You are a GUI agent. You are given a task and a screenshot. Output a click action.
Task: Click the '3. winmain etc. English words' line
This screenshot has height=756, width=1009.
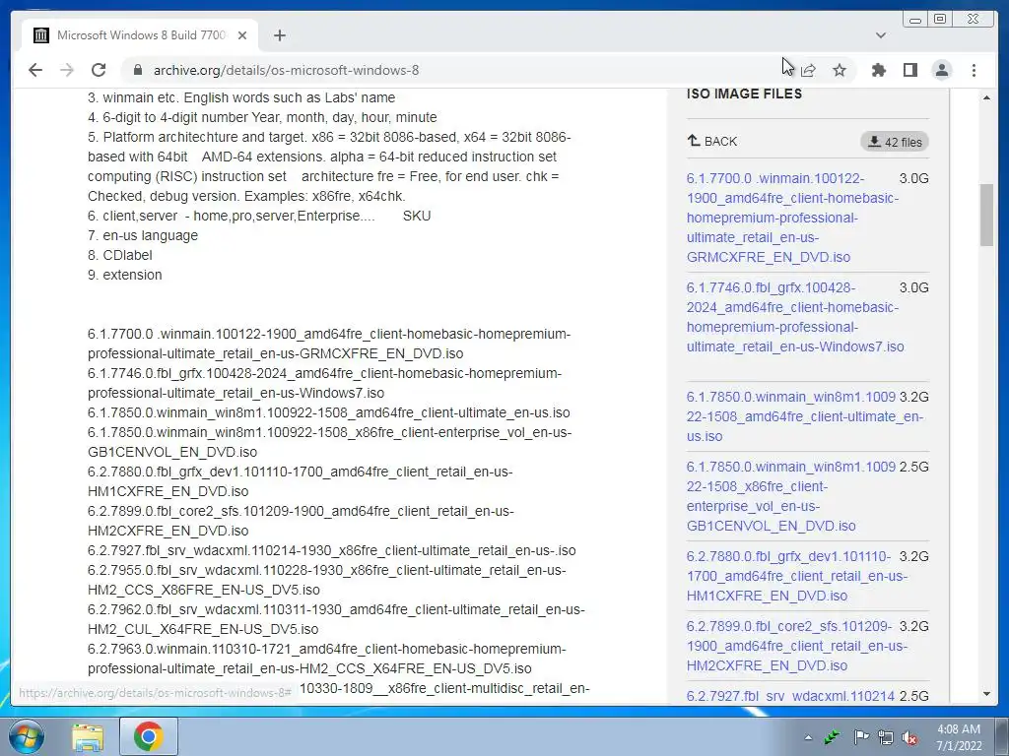point(241,97)
